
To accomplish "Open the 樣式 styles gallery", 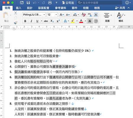I will [x=121, y=17].
